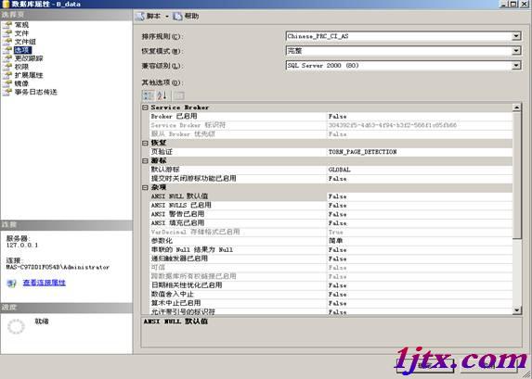Select the 日期相关性优化已启用 row
The height and width of the screenshot is (379, 532).
(331, 285)
